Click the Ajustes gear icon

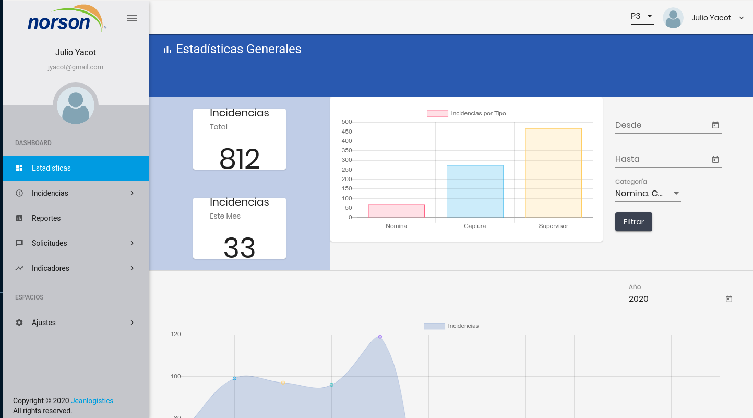click(x=19, y=323)
